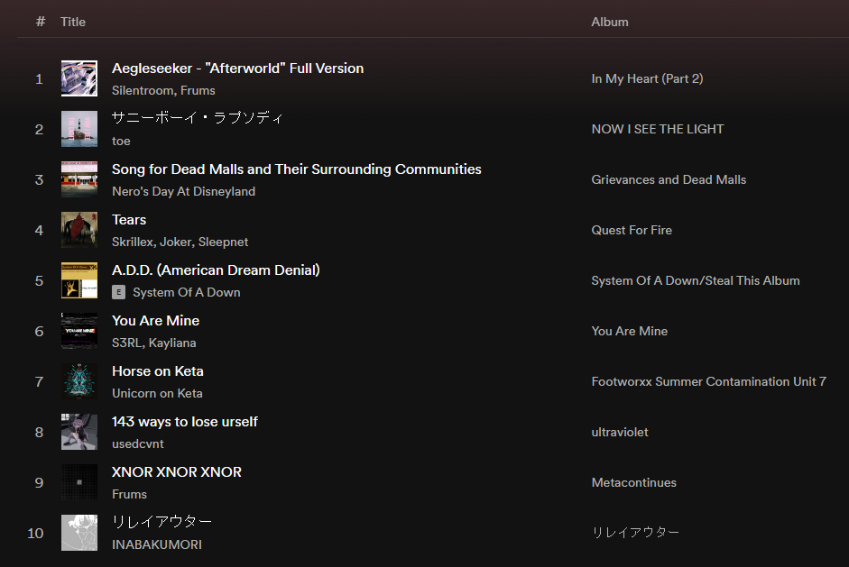
Task: Go to Nero's Day At Disneyland artist page
Action: coord(183,191)
